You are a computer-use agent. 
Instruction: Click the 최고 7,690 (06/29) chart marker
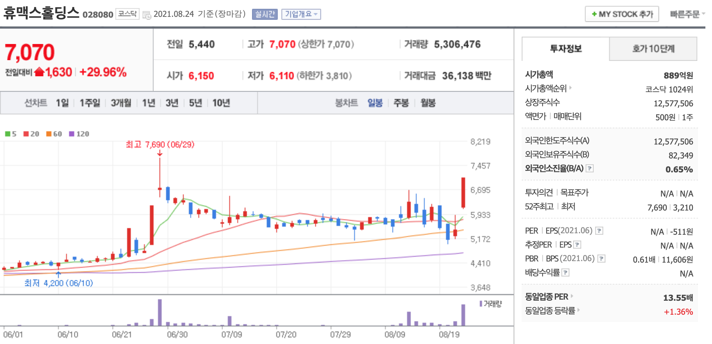160,144
